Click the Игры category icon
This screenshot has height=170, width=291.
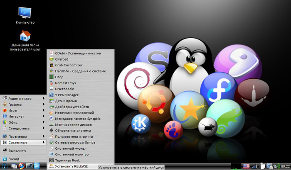pos(5,110)
